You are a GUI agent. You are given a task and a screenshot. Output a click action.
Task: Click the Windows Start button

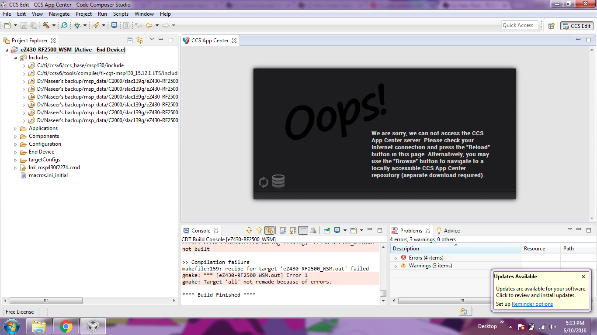click(12, 326)
